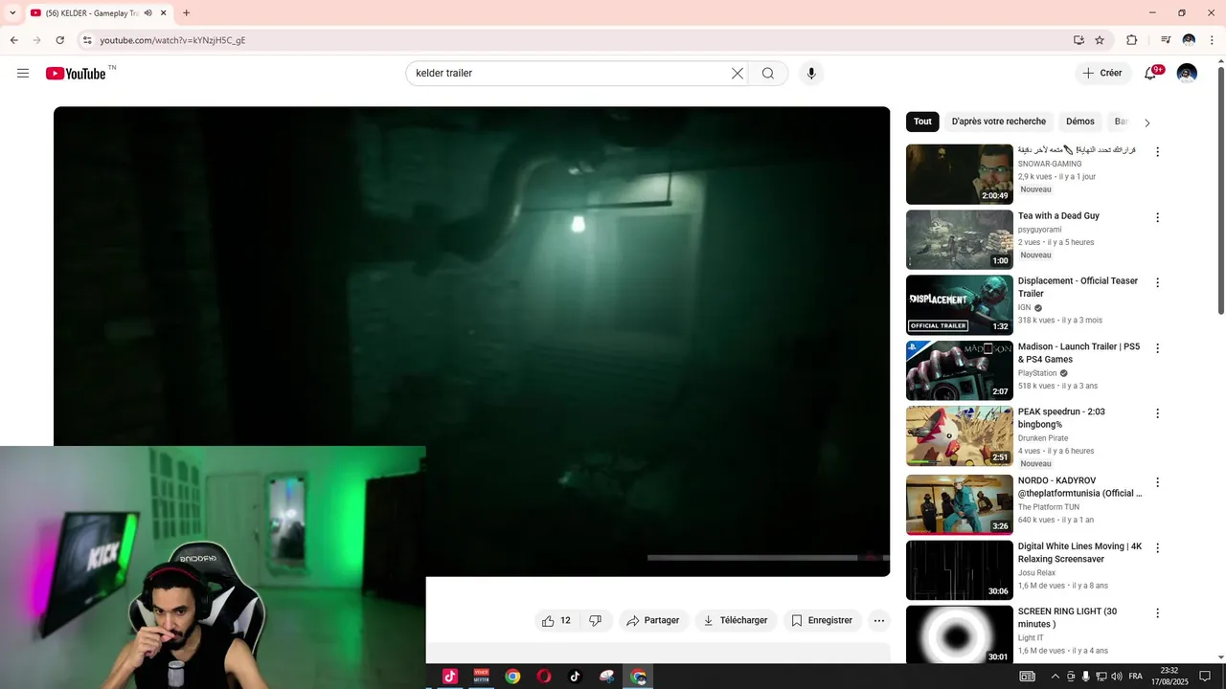The image size is (1226, 689).
Task: Open the media control playlist icon
Action: click(x=1166, y=40)
